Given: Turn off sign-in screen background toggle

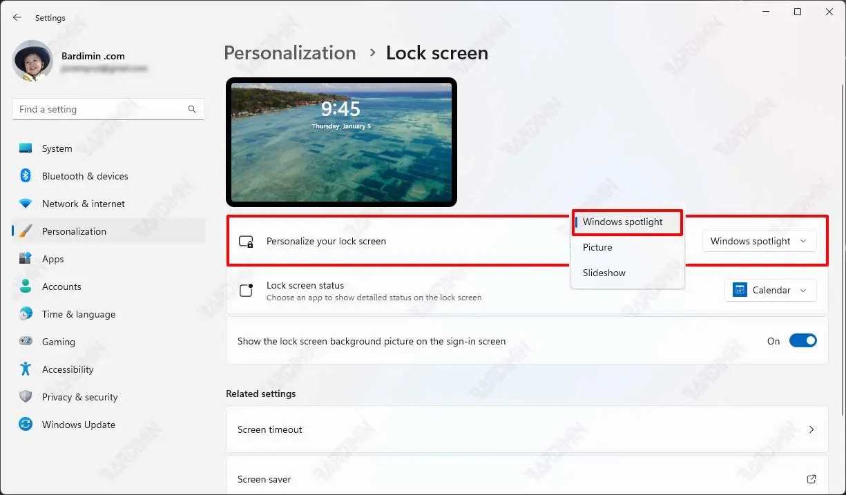Looking at the screenshot, I should (802, 341).
